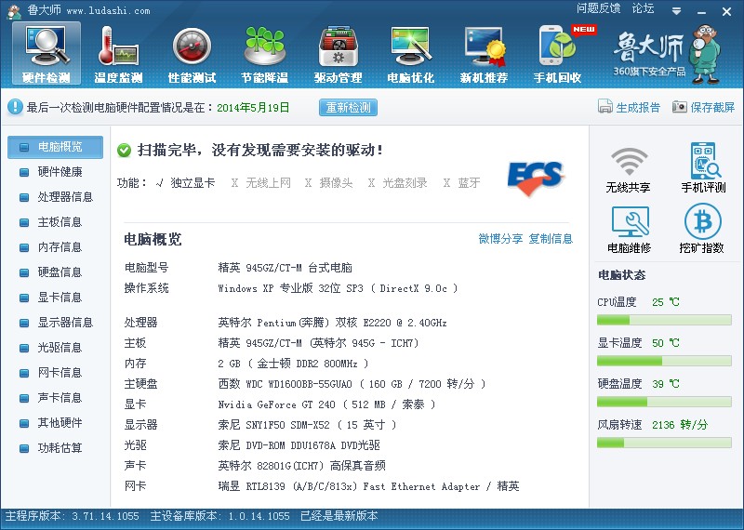Click the 风扇转速 progress bar
The image size is (744, 530).
click(664, 443)
